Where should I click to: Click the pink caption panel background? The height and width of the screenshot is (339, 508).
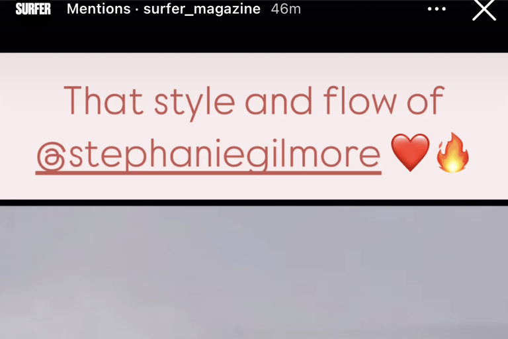coord(254,70)
